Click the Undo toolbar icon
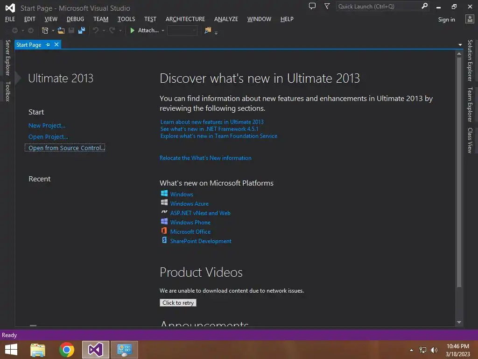The image size is (478, 359). 96,30
